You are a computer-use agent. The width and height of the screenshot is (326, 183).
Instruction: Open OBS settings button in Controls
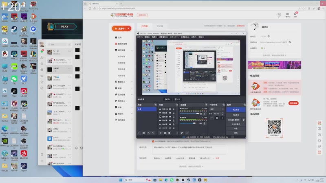point(236,129)
